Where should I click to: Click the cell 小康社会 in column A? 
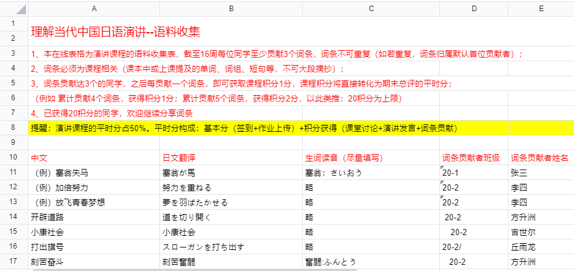point(94,232)
